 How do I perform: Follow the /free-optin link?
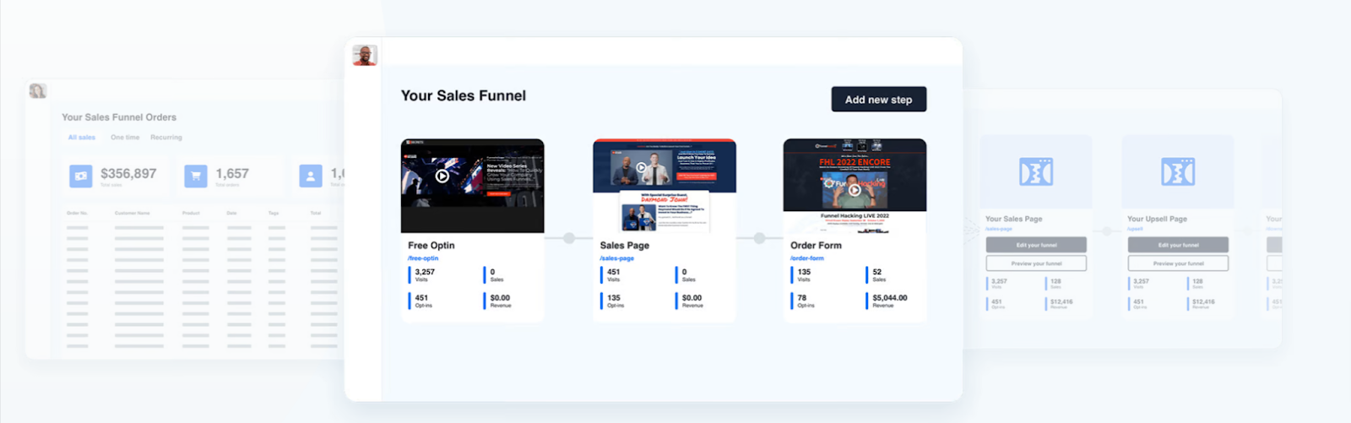pyautogui.click(x=423, y=258)
